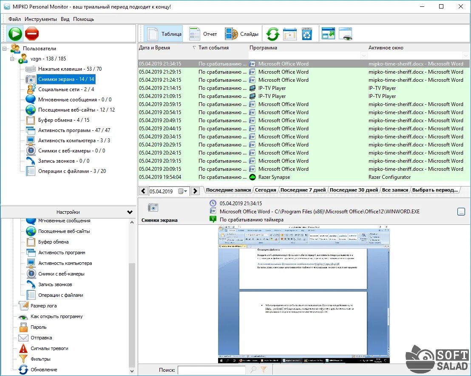The height and width of the screenshot is (376, 471).
Task: Select the Последние 30 дней tab
Action: [x=354, y=190]
